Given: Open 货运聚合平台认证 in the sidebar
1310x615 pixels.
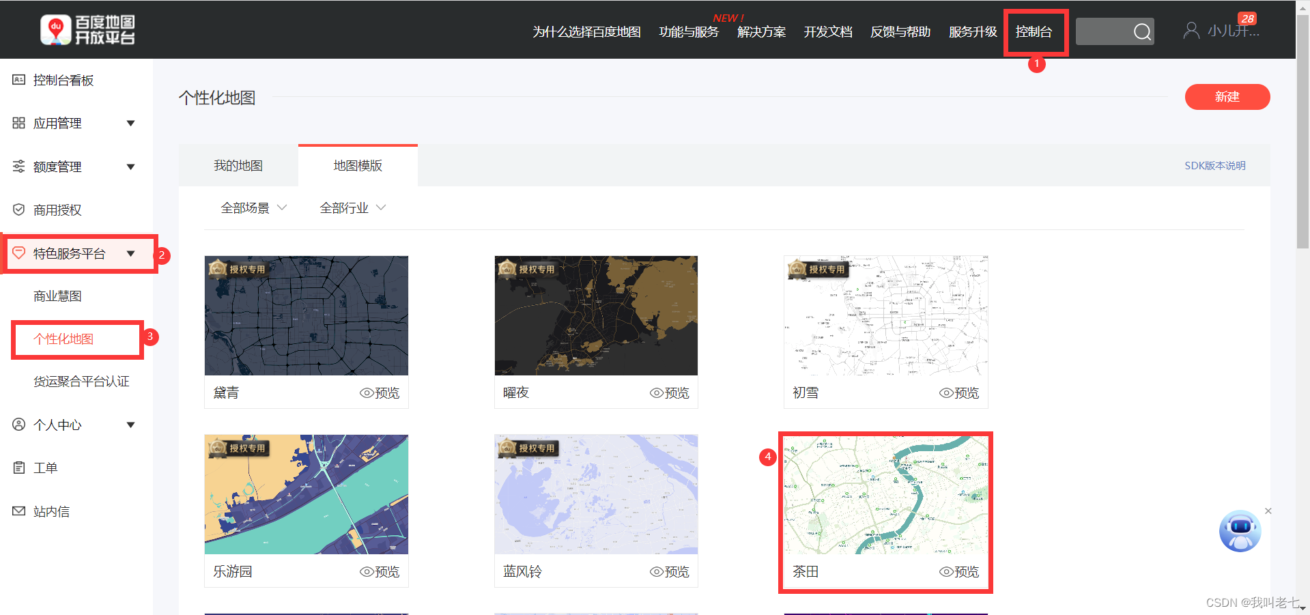Looking at the screenshot, I should (81, 381).
